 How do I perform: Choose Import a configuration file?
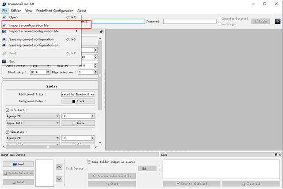coord(29,25)
